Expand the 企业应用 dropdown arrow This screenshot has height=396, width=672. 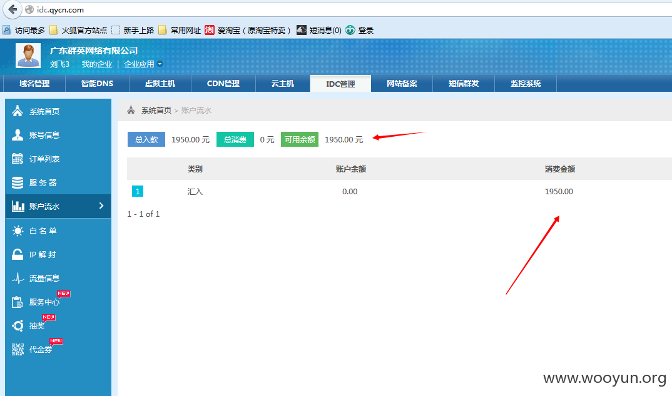click(x=160, y=64)
